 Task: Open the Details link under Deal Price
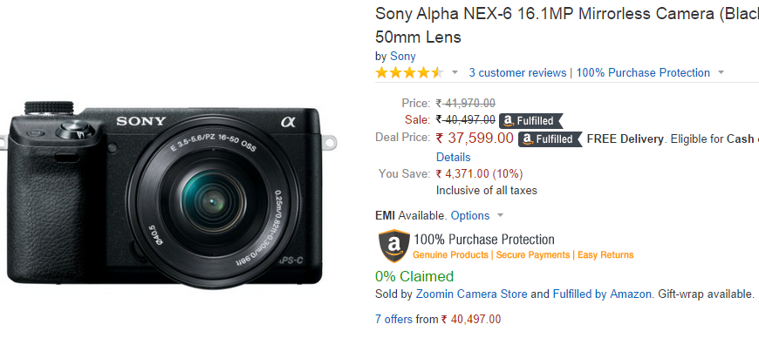tap(453, 157)
